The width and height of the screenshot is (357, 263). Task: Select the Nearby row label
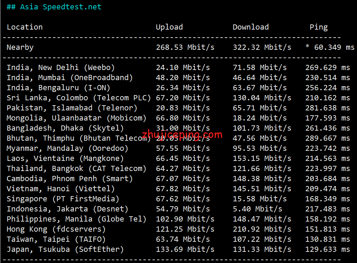point(20,47)
